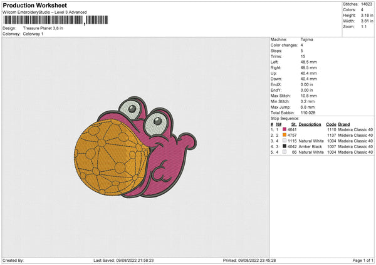This screenshot has width=376, height=265.
Task: Click the Colors count in header
Action: pos(362,10)
